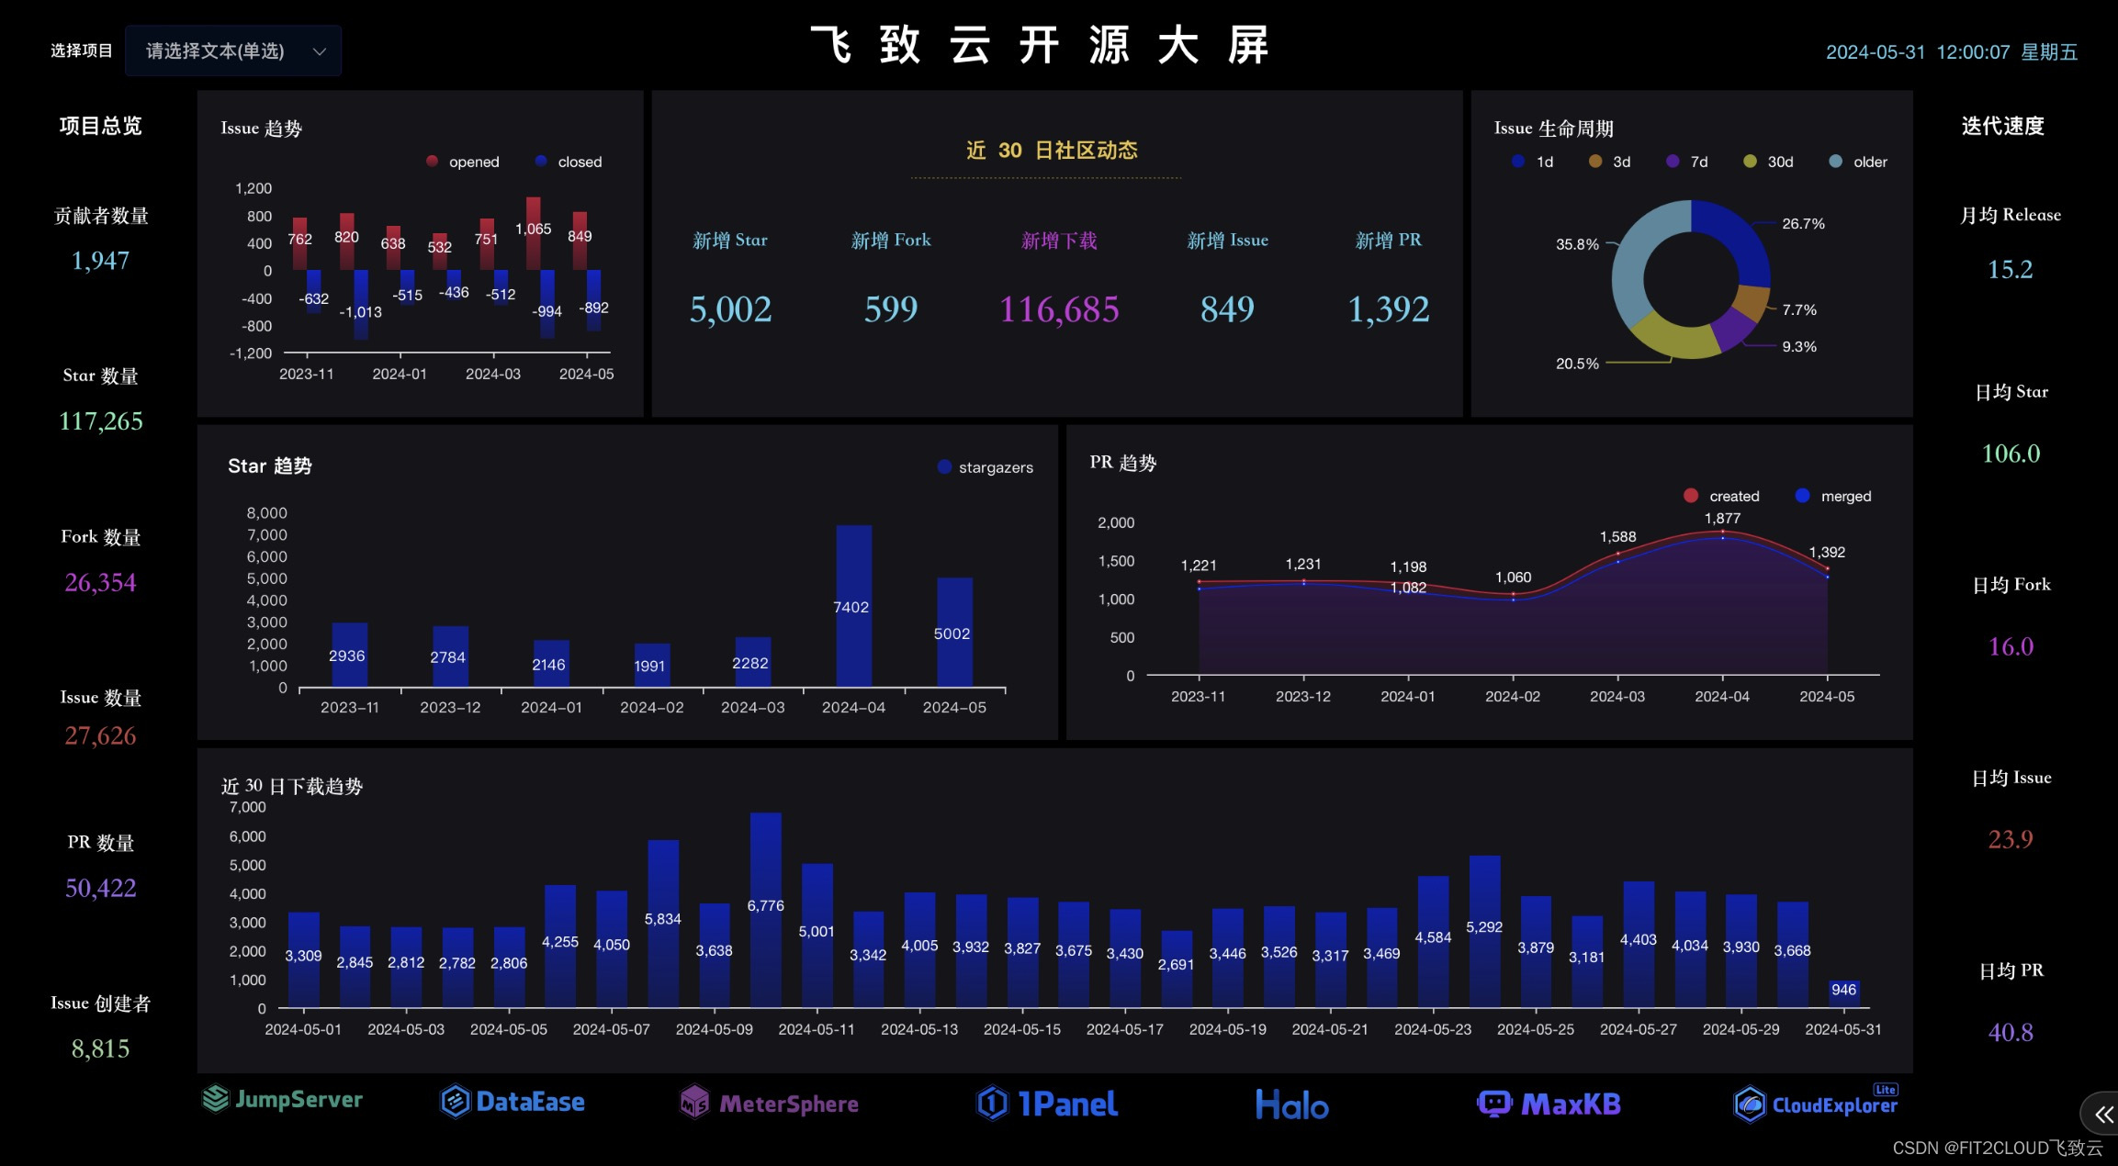Viewport: 2118px width, 1166px height.
Task: Toggle the 3d legend in Issue lifecycle
Action: click(1609, 162)
